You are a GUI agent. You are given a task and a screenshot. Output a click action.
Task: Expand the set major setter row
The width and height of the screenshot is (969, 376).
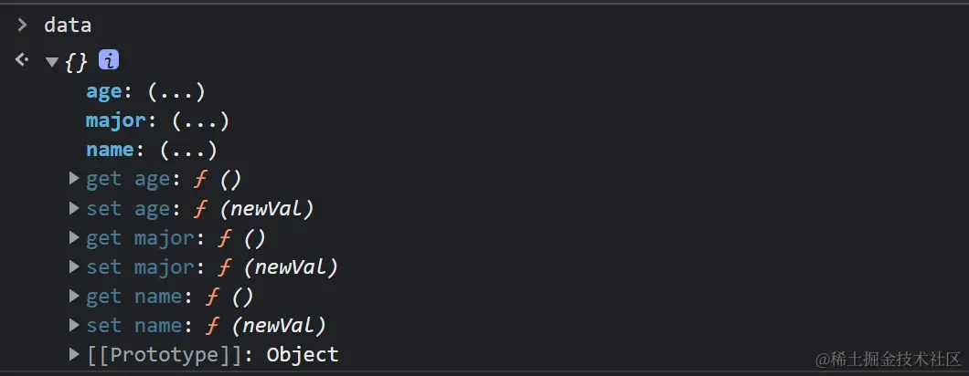coord(74,266)
